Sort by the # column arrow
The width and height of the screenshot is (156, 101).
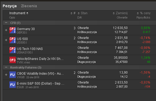pos(71,13)
